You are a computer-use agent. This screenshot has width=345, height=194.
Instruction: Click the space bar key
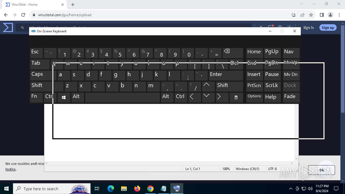[122, 98]
